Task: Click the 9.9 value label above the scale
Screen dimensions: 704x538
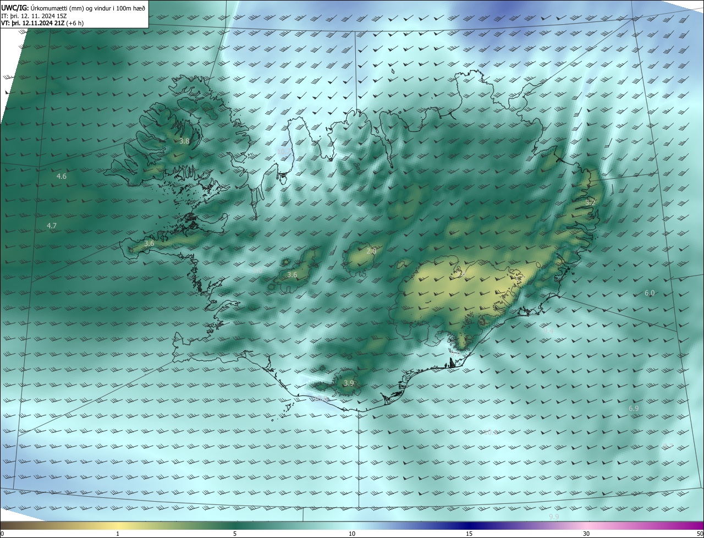Action: pyautogui.click(x=554, y=517)
